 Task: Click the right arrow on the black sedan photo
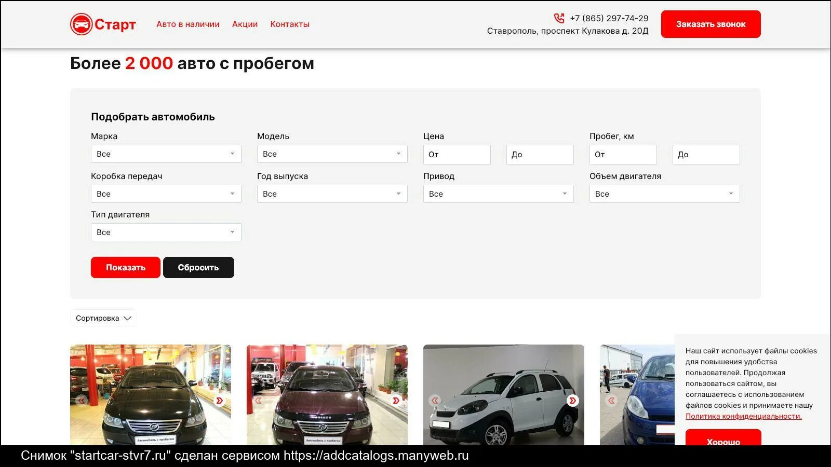219,401
